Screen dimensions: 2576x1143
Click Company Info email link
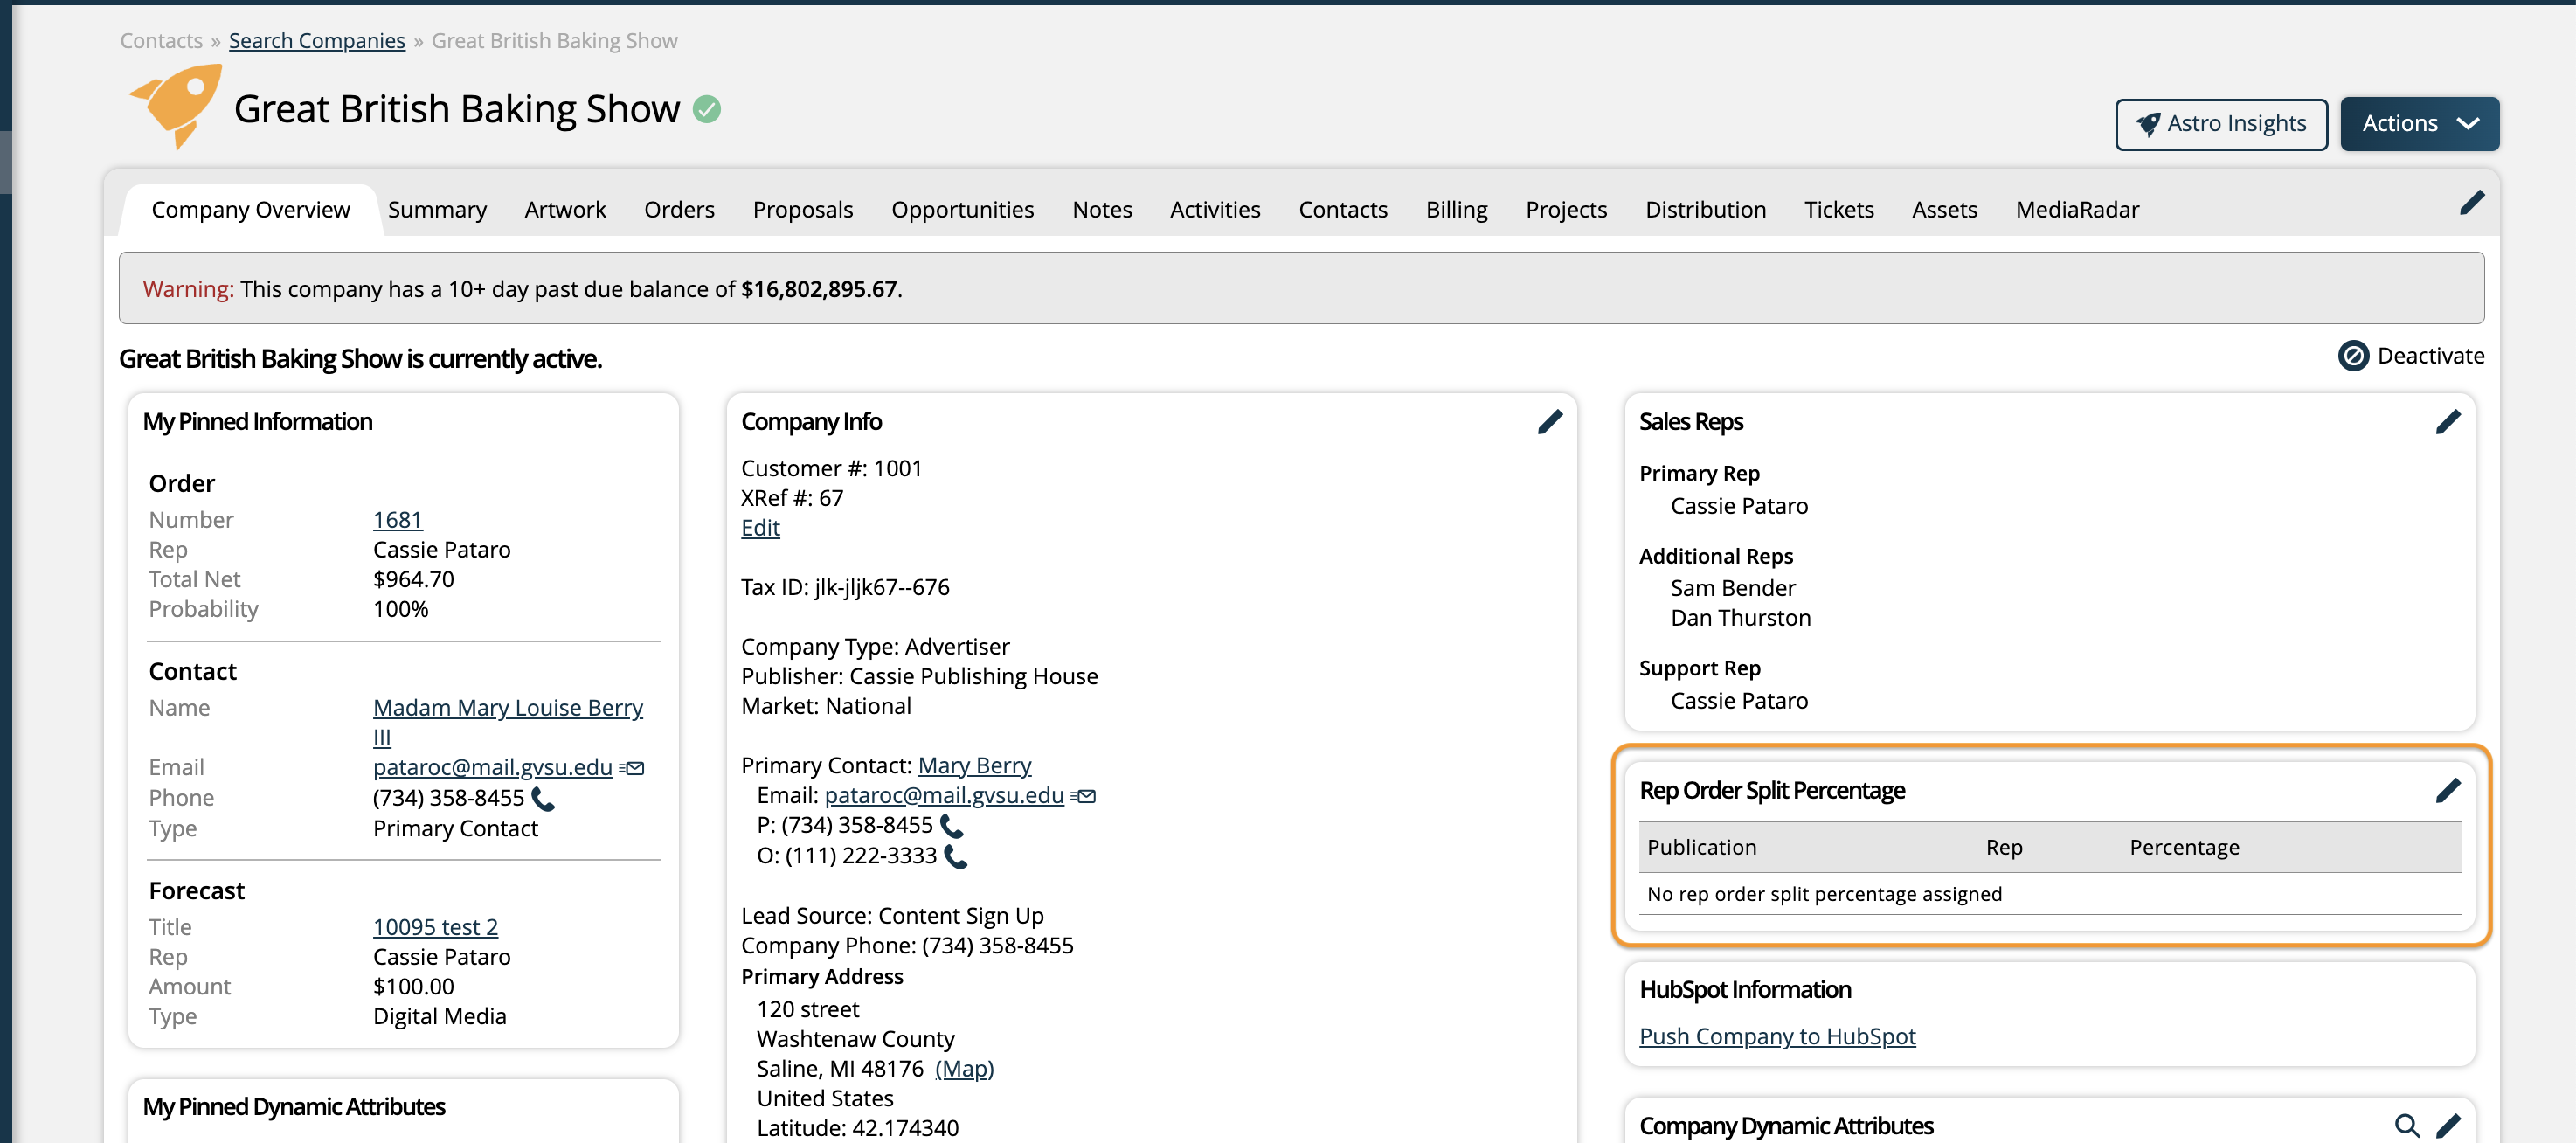click(944, 796)
